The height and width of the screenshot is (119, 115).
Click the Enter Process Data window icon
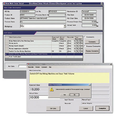[x=28, y=64]
